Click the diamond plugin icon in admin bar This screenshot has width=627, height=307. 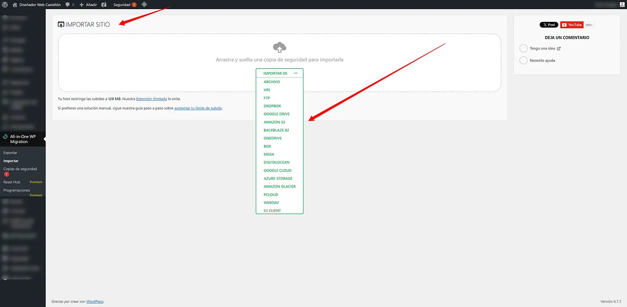tap(144, 5)
